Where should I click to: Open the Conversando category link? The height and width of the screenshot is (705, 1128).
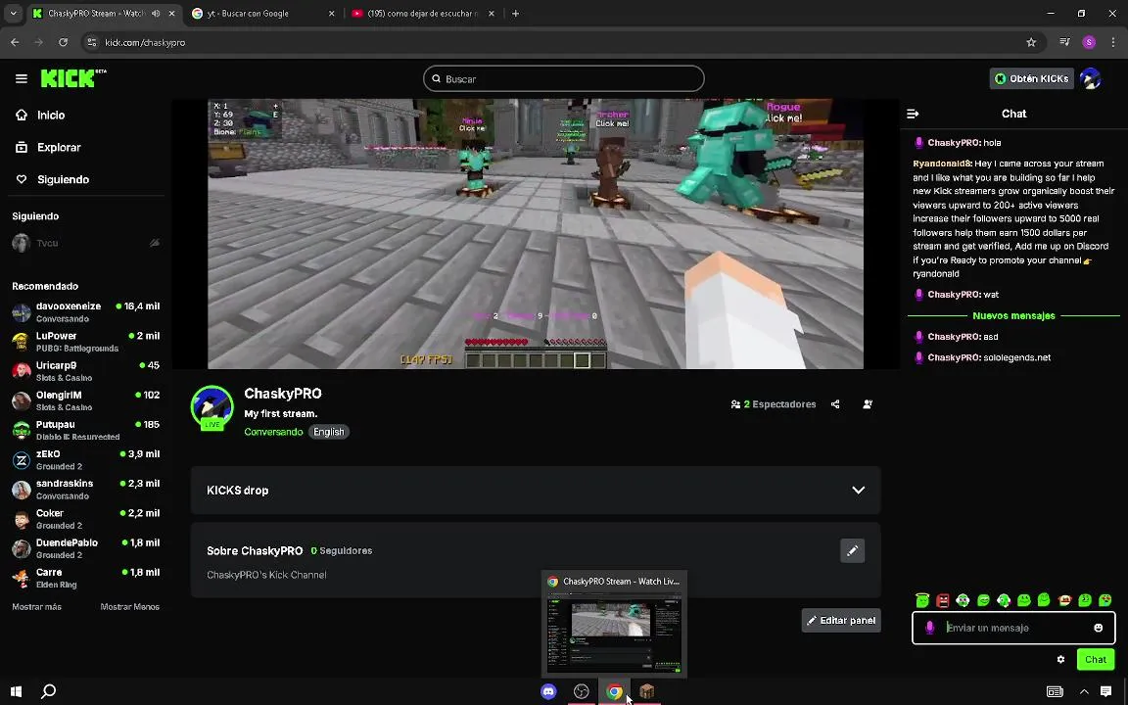point(273,432)
